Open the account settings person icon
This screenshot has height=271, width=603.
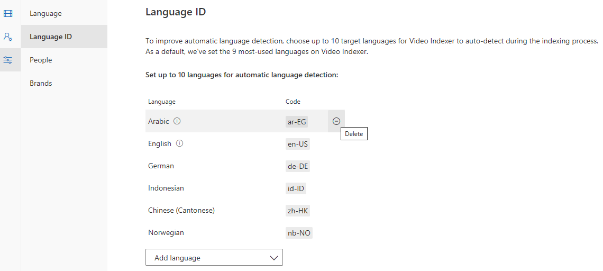pos(8,37)
